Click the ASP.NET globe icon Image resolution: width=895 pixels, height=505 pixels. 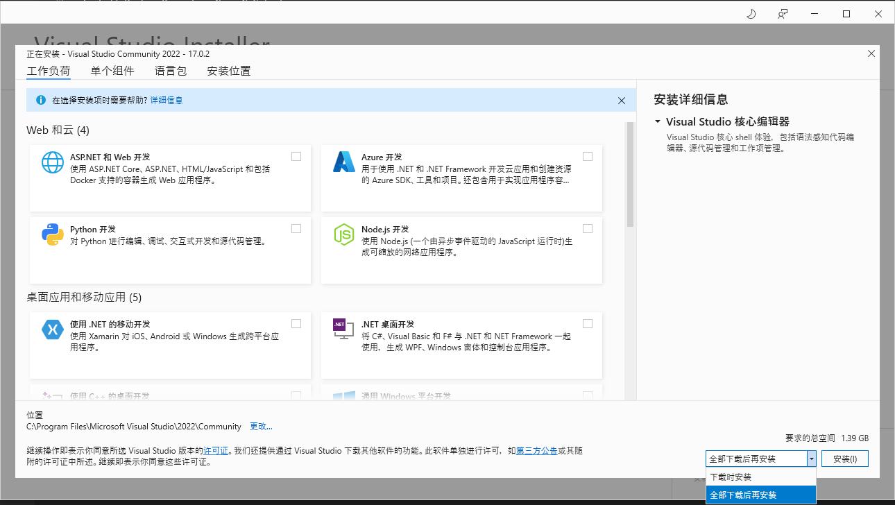[x=53, y=162]
